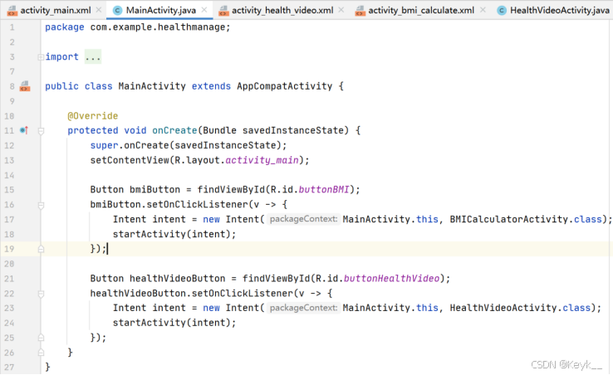Close the activity_main.xml tab
This screenshot has width=613, height=375.
pos(99,10)
